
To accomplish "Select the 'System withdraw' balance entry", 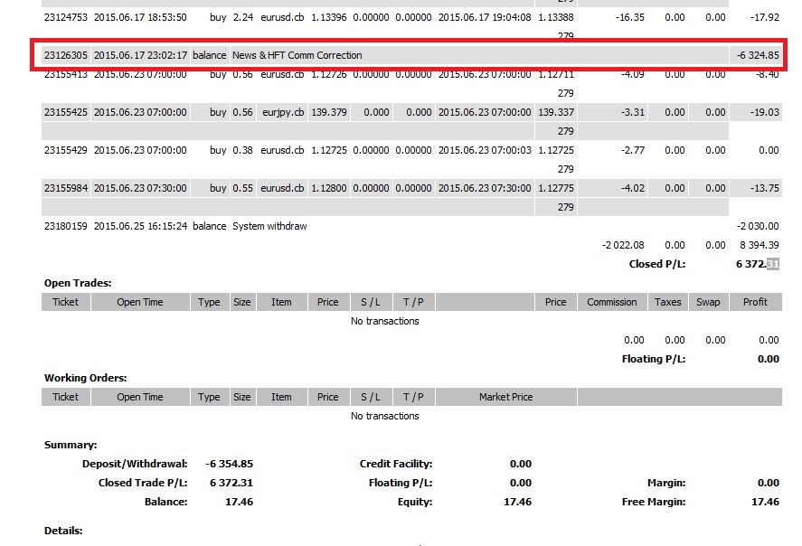I will click(x=269, y=226).
